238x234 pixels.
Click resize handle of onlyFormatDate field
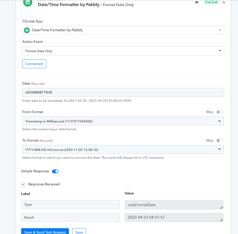[x=221, y=207]
